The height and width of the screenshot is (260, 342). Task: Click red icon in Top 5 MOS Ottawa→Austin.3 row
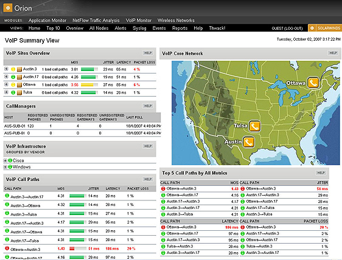click(x=163, y=188)
